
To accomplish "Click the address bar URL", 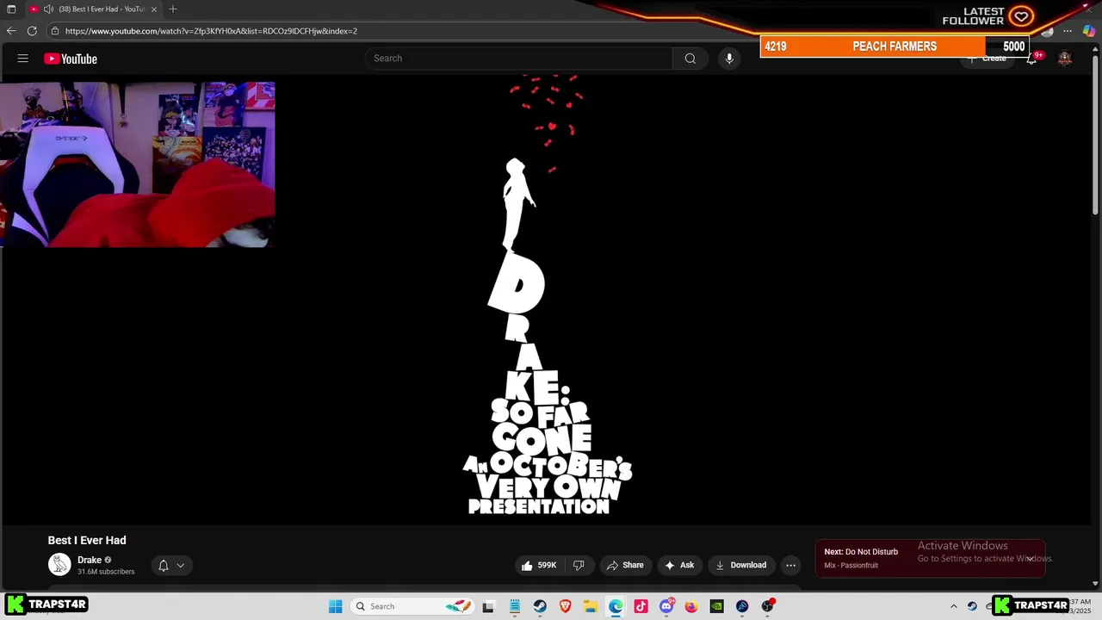I will [x=211, y=31].
